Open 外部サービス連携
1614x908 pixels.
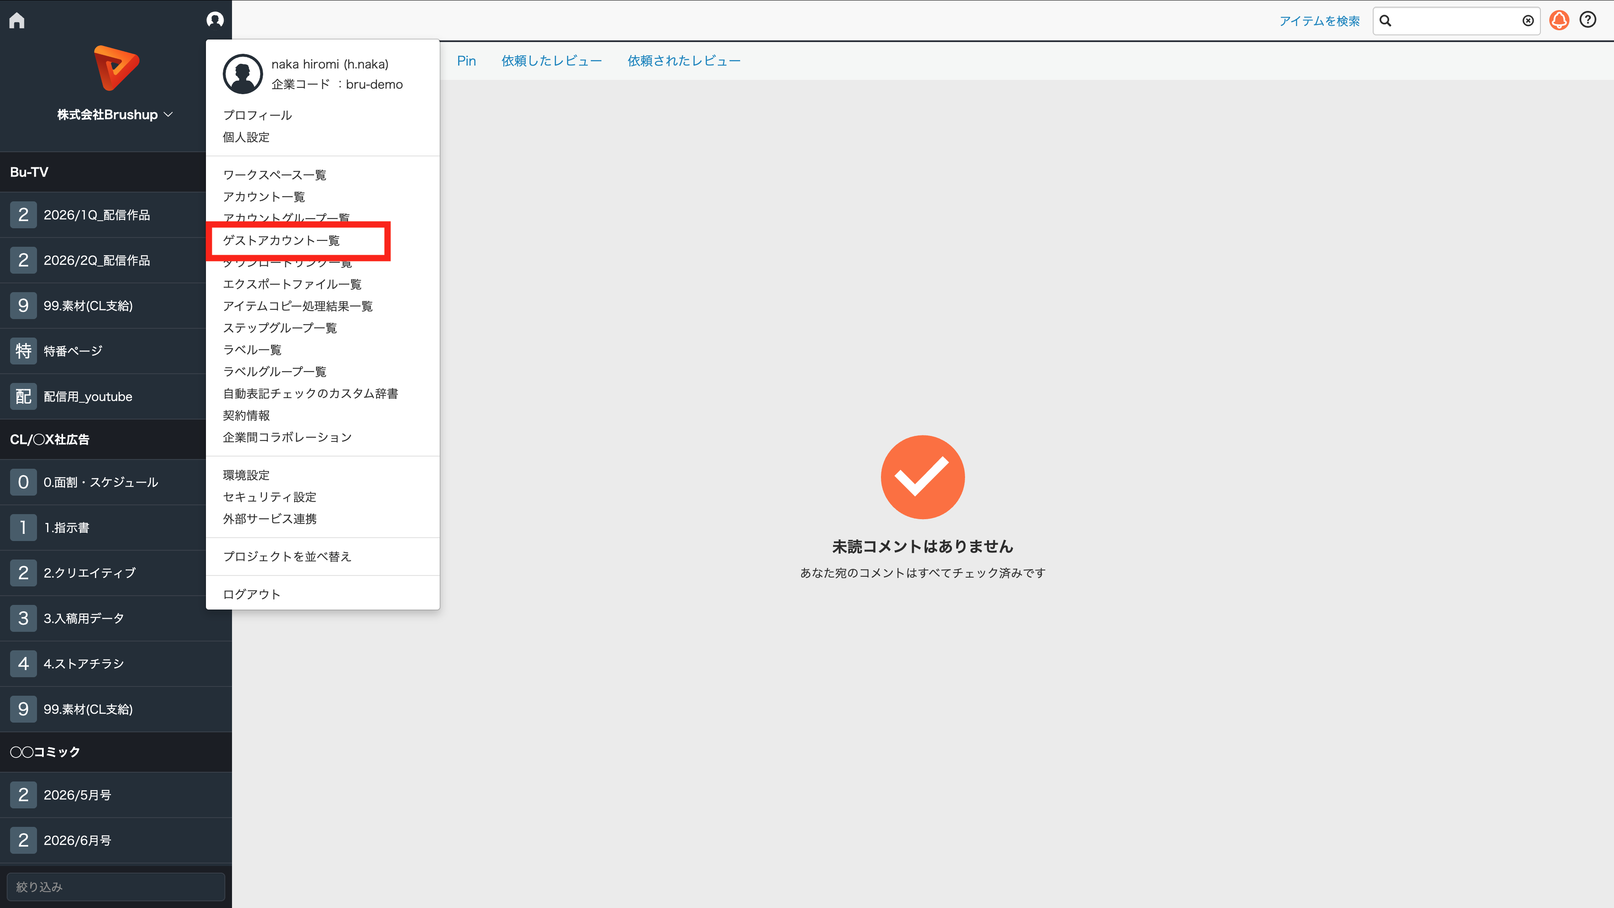click(x=269, y=519)
